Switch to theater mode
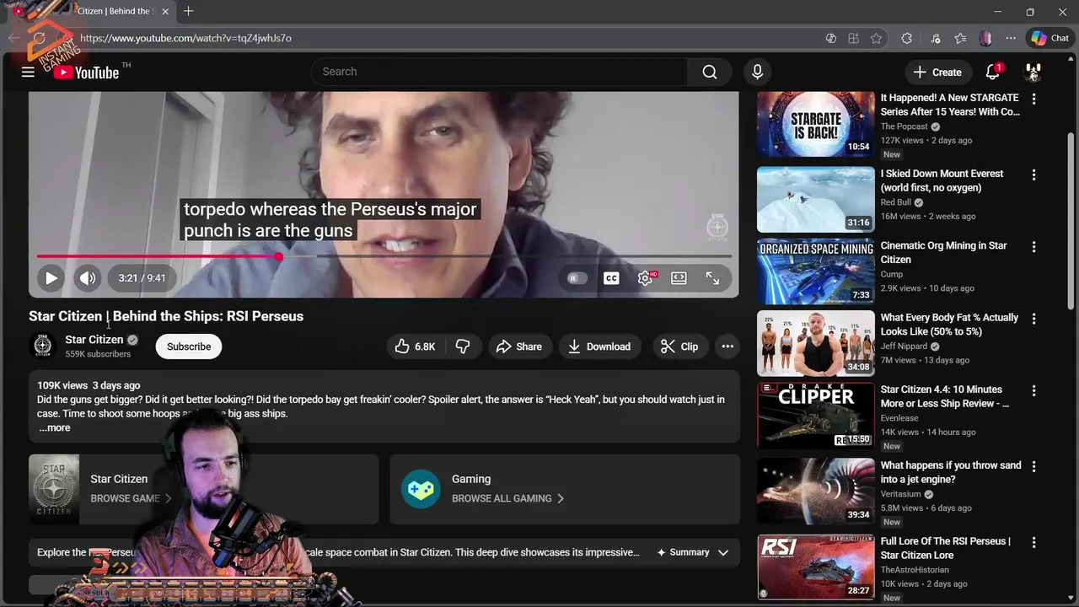The width and height of the screenshot is (1079, 607). pyautogui.click(x=679, y=278)
